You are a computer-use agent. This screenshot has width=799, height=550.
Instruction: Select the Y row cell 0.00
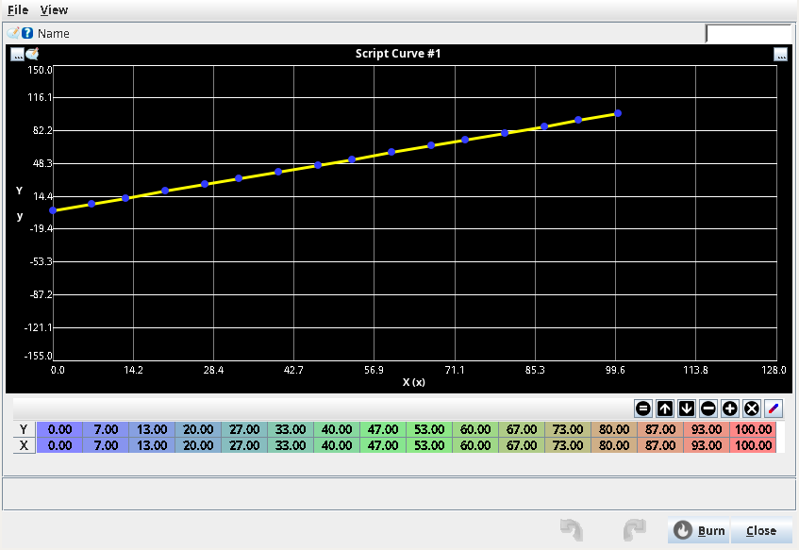coord(59,429)
